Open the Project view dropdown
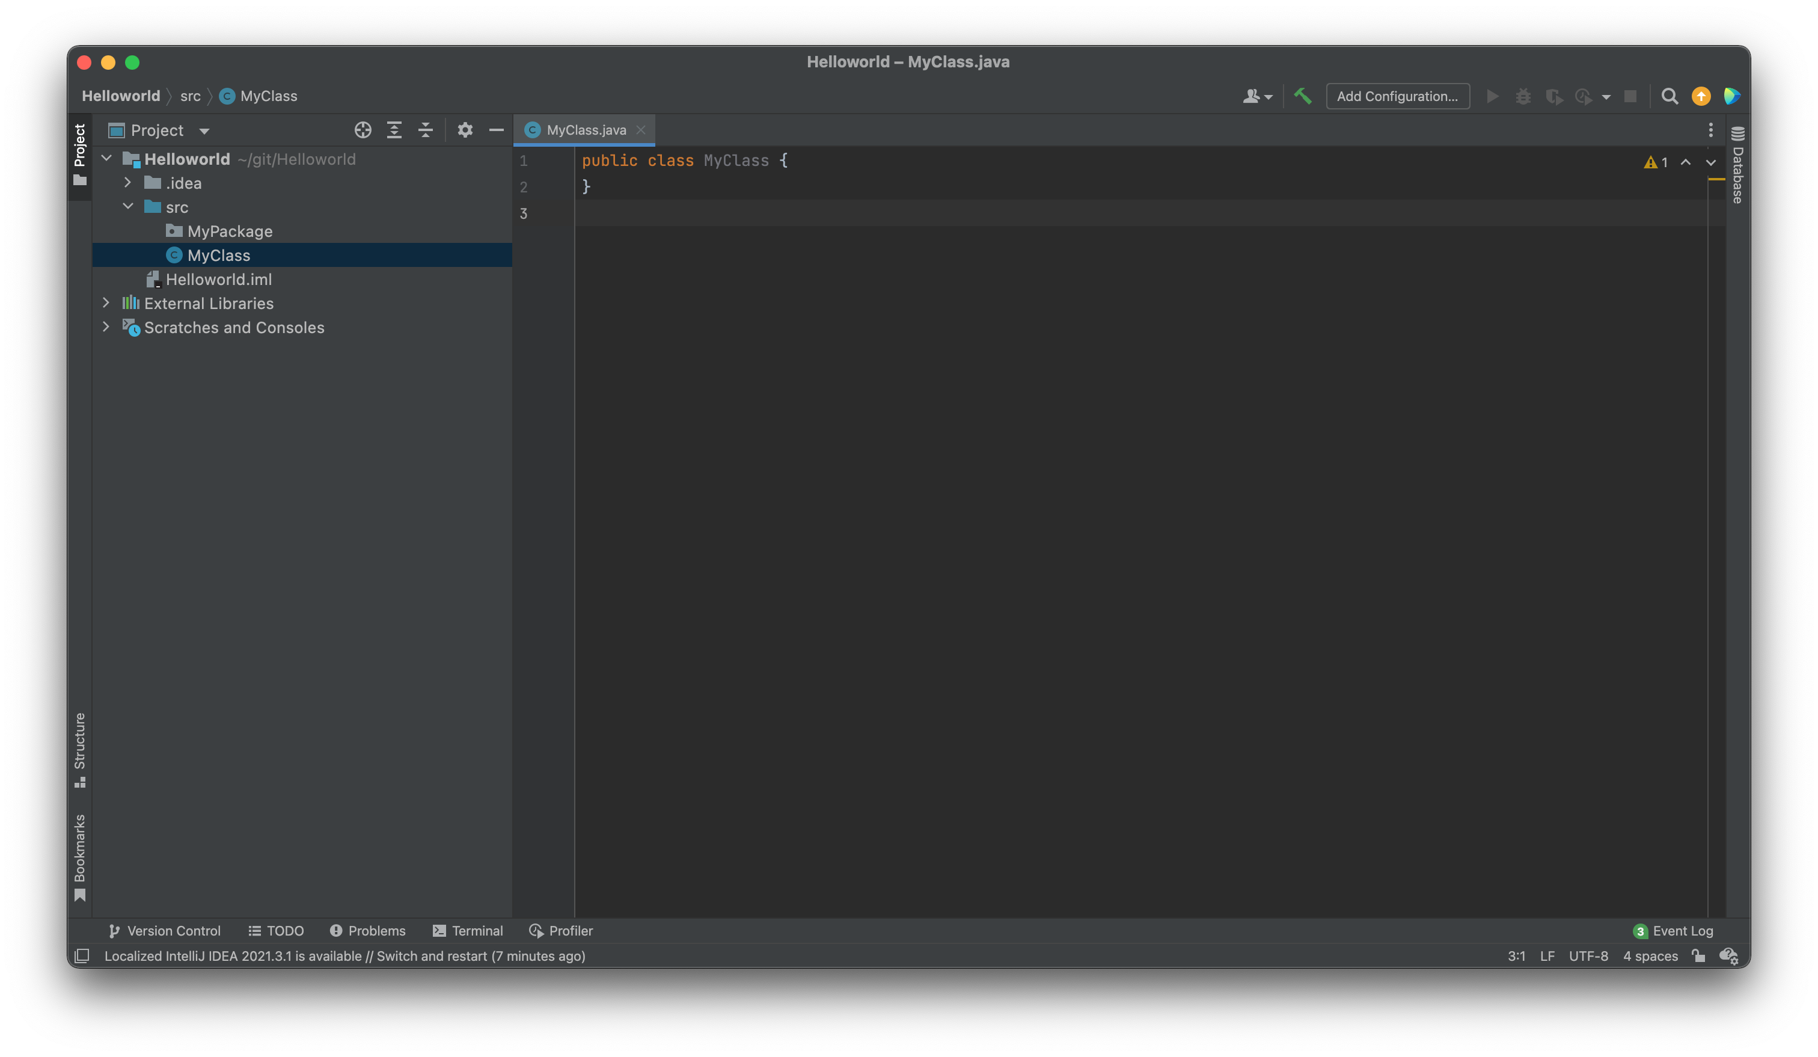Image resolution: width=1818 pixels, height=1057 pixels. click(x=204, y=130)
